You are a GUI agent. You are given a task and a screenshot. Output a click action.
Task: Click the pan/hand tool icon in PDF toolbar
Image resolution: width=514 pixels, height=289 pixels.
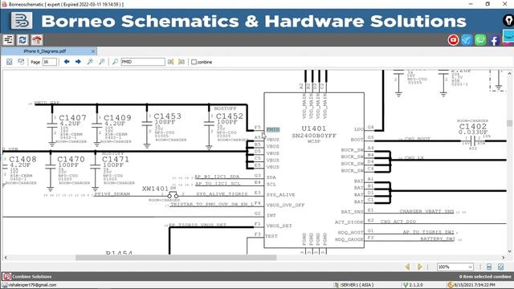21,62
